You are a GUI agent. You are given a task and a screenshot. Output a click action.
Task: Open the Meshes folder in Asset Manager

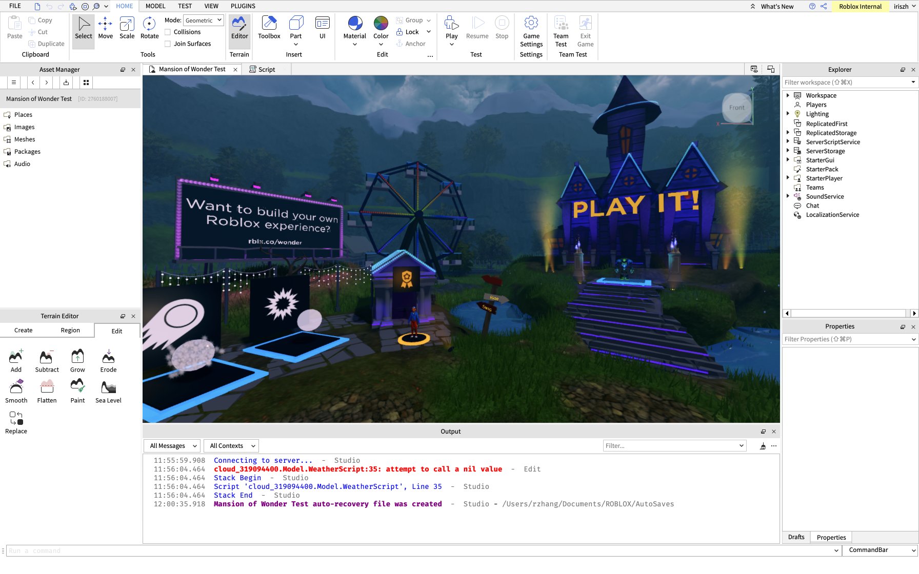[25, 139]
